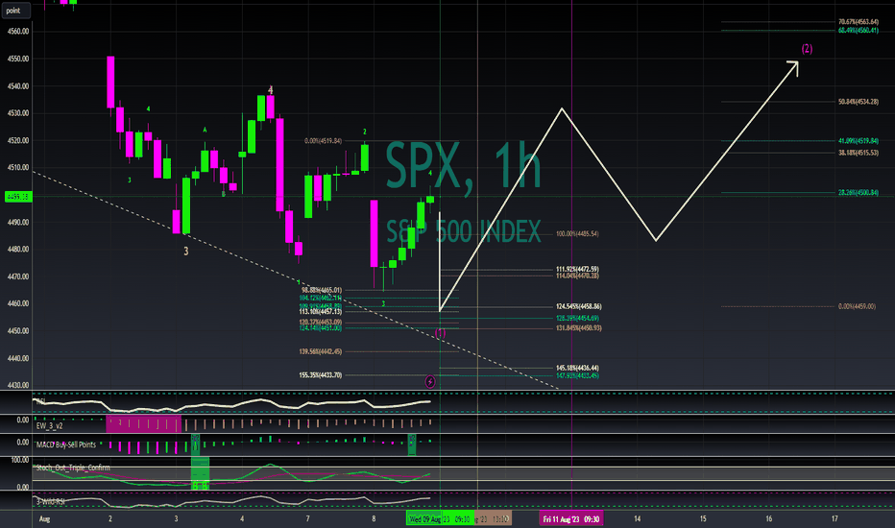Click the magenta (1) wave label
The image size is (895, 528).
(x=440, y=332)
